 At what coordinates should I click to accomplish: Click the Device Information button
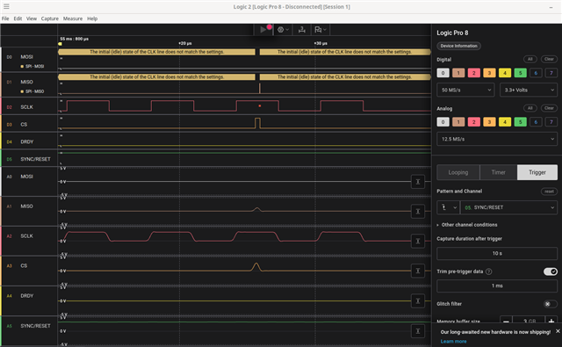[x=458, y=46]
